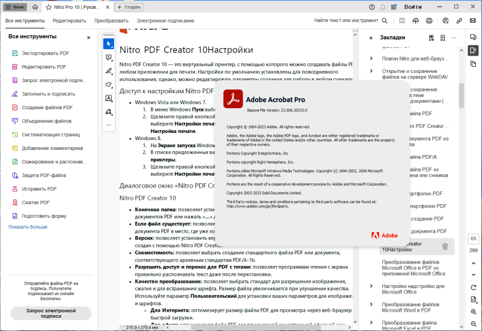Open the notifications bell icon

click(383, 7)
